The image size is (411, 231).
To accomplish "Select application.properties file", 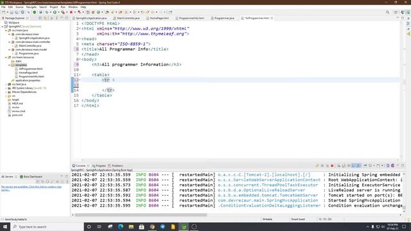I will [28, 80].
